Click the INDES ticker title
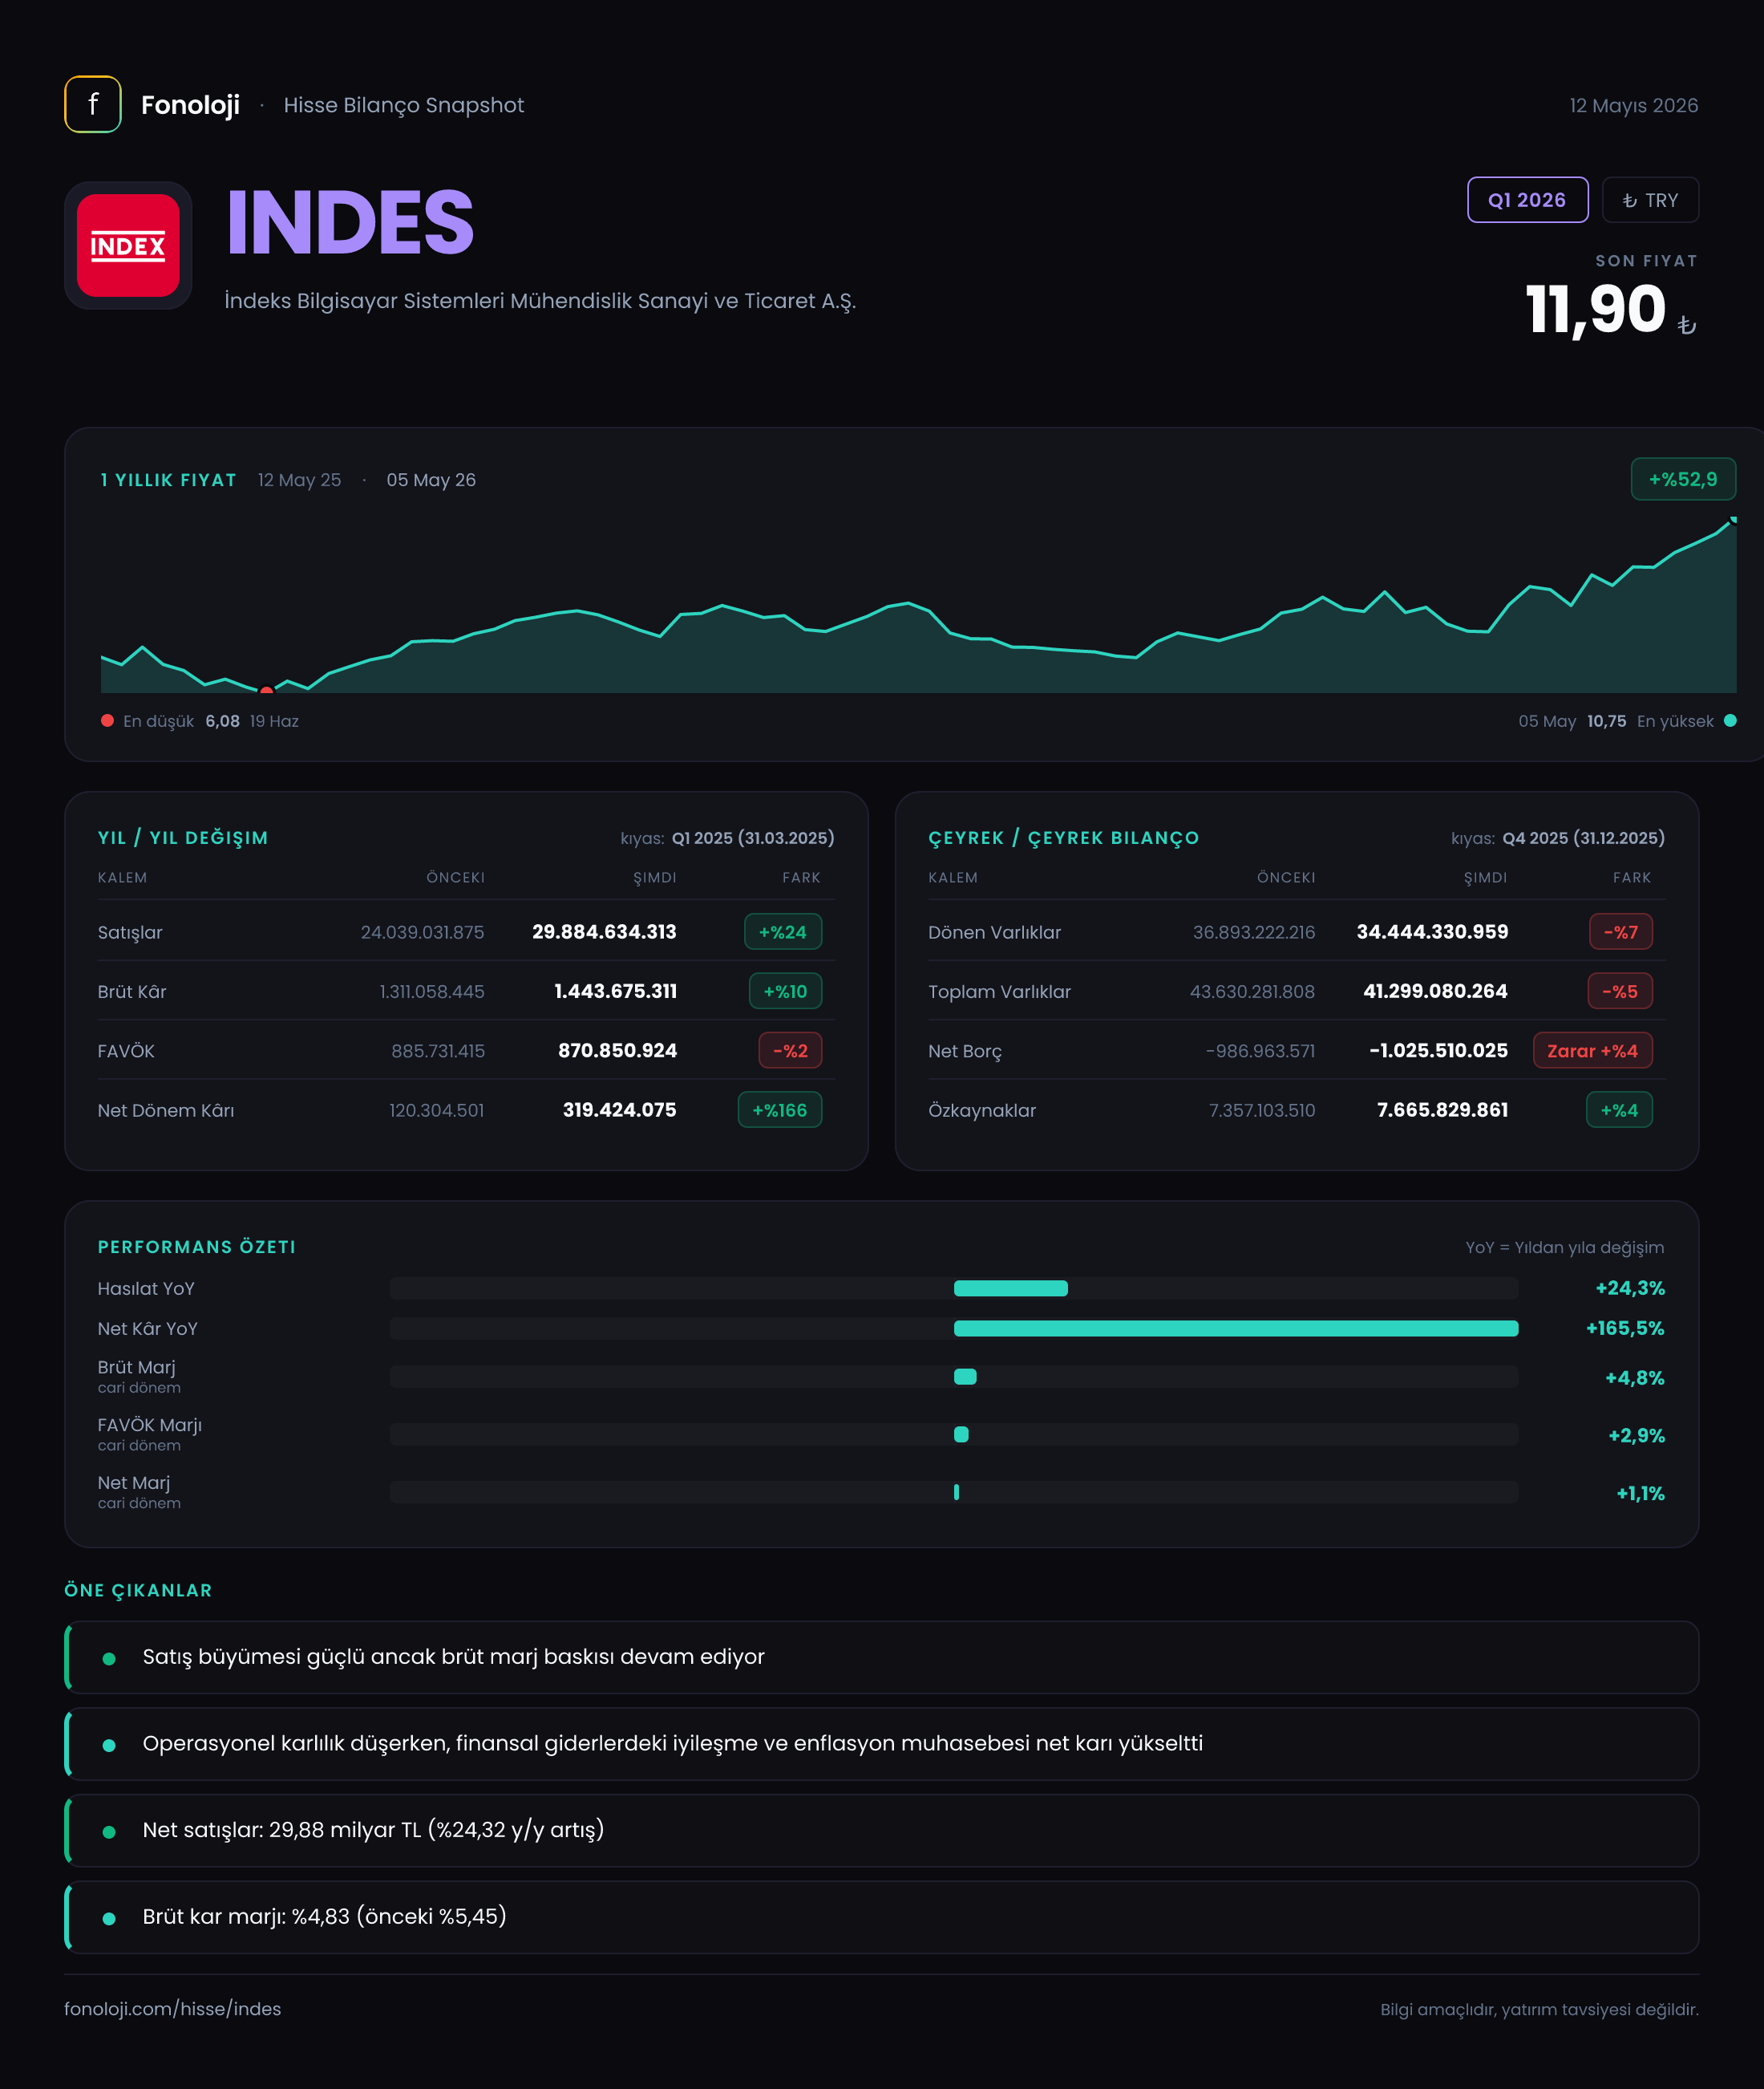 click(350, 222)
